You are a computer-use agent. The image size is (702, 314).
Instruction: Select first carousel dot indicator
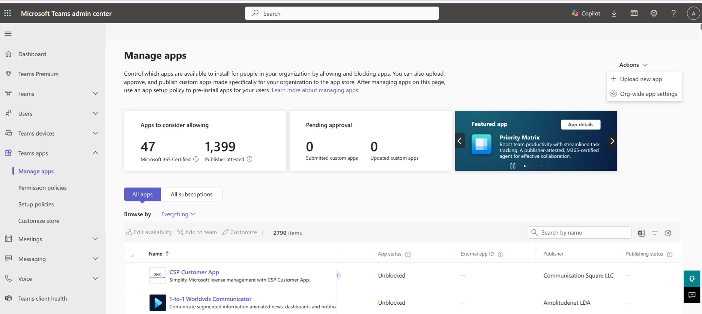[525, 166]
